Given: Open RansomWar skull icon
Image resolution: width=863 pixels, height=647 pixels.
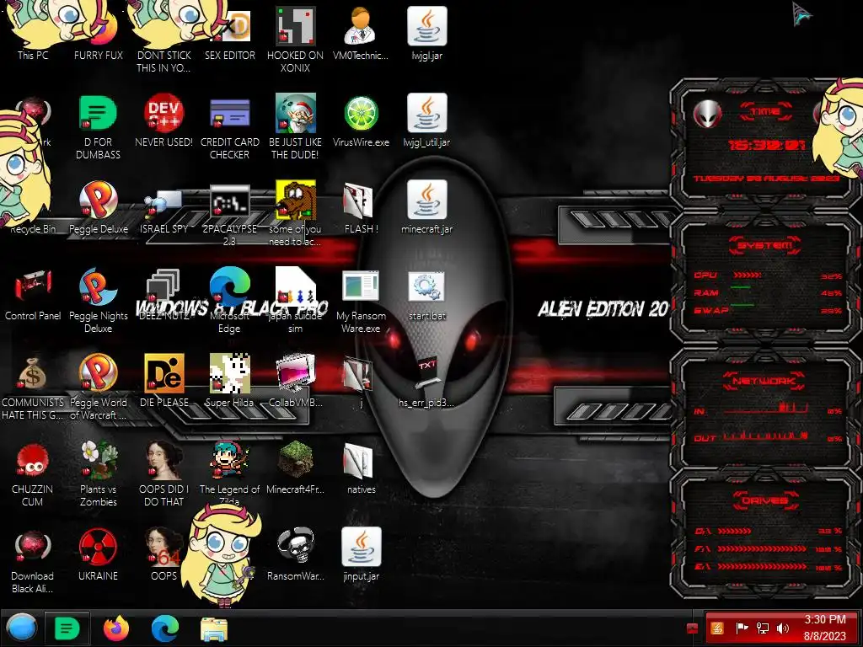Looking at the screenshot, I should click(x=296, y=547).
